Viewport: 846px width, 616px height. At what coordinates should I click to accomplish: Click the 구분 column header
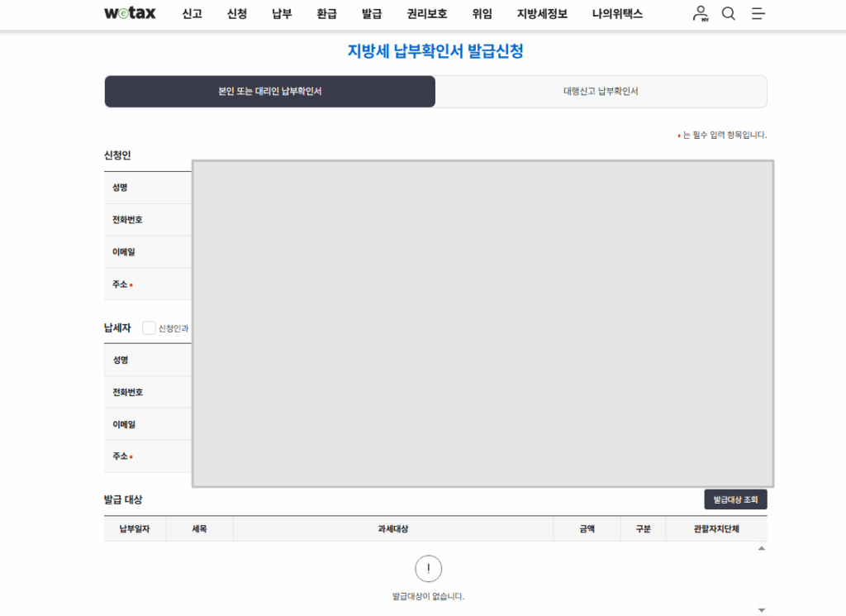(x=643, y=529)
